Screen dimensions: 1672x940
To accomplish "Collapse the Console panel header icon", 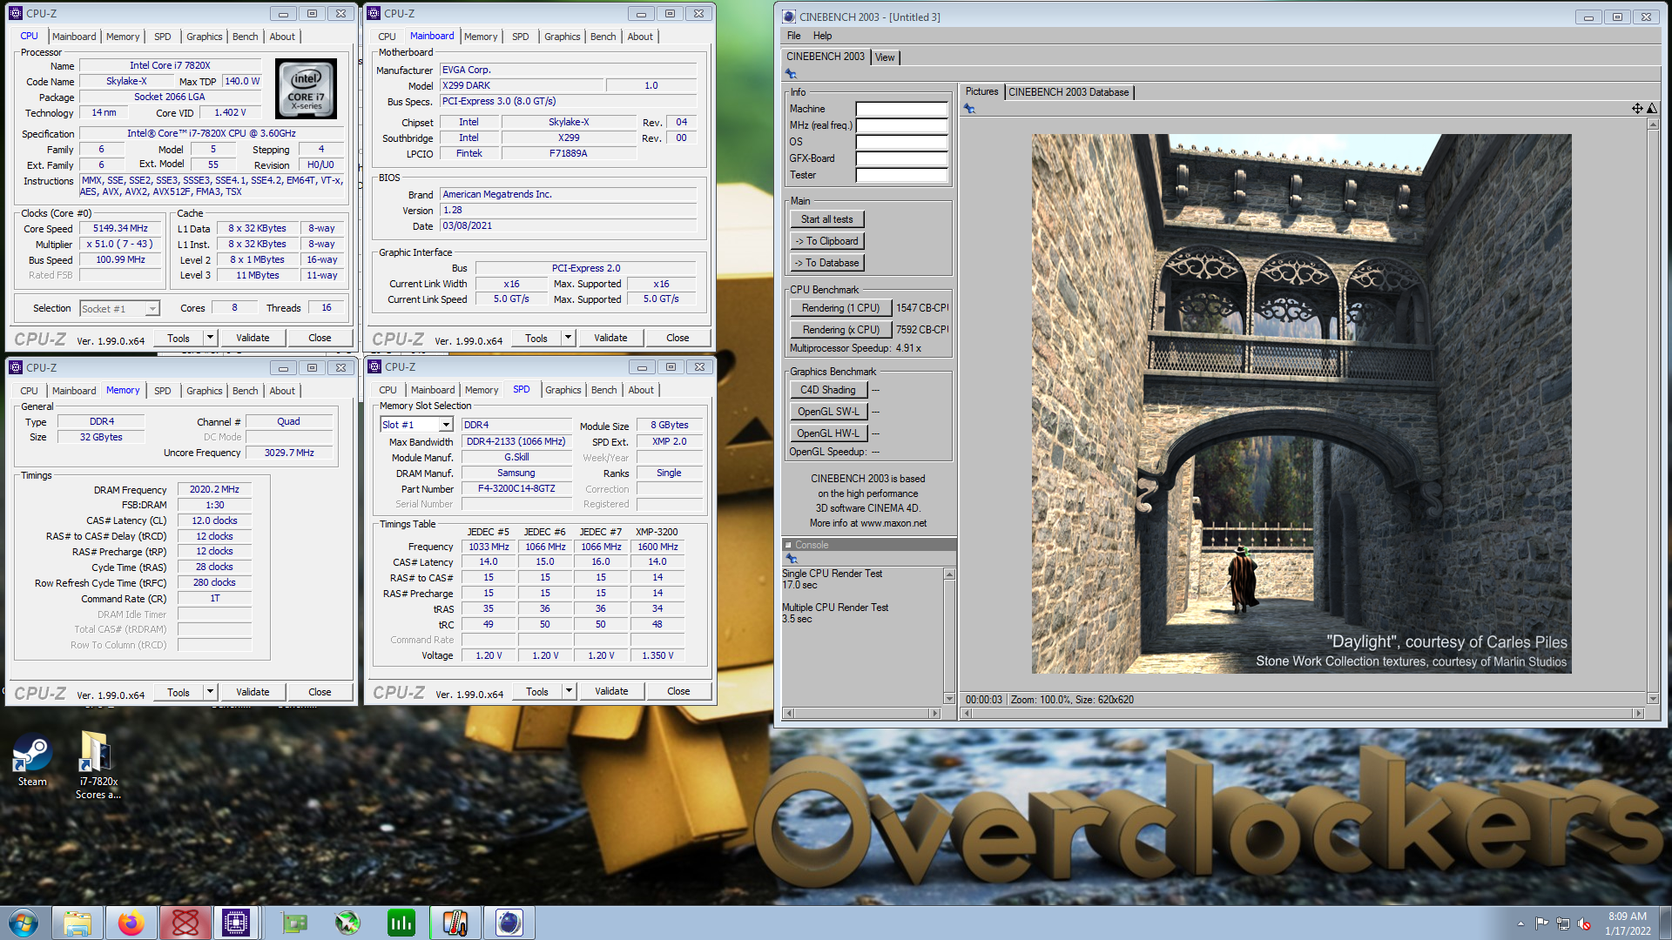I will coord(788,545).
